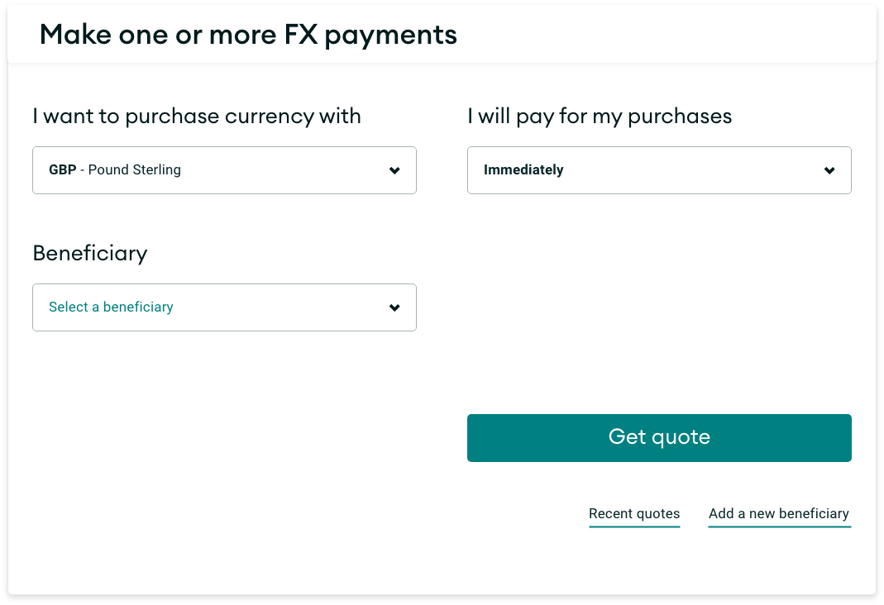Follow the Add a new beneficiary link
Viewport: 884px width, 605px height.
(x=779, y=514)
